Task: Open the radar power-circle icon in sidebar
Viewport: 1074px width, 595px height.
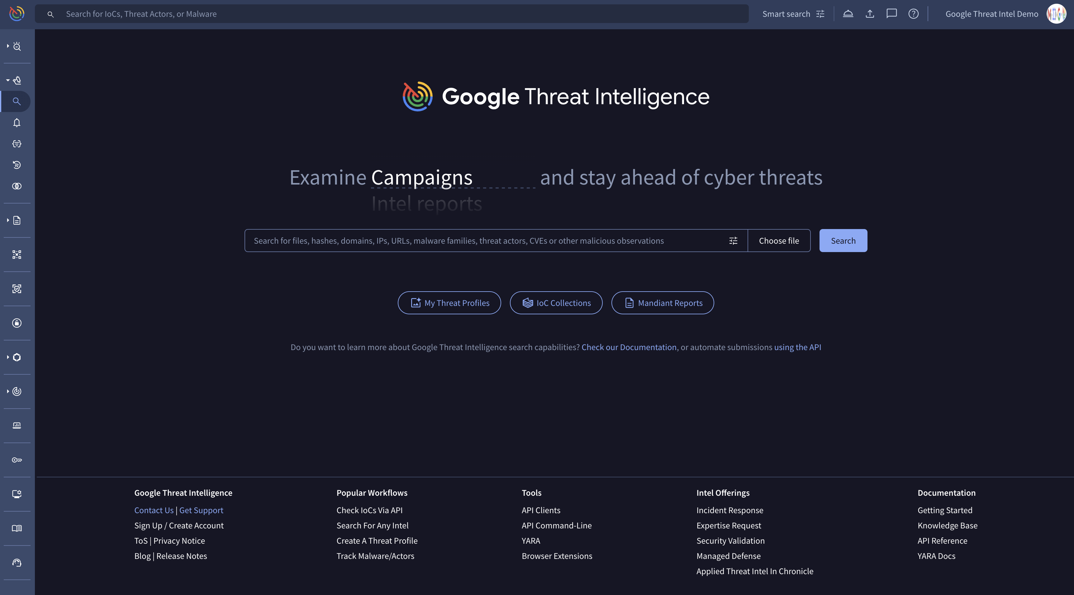Action: coord(17,391)
